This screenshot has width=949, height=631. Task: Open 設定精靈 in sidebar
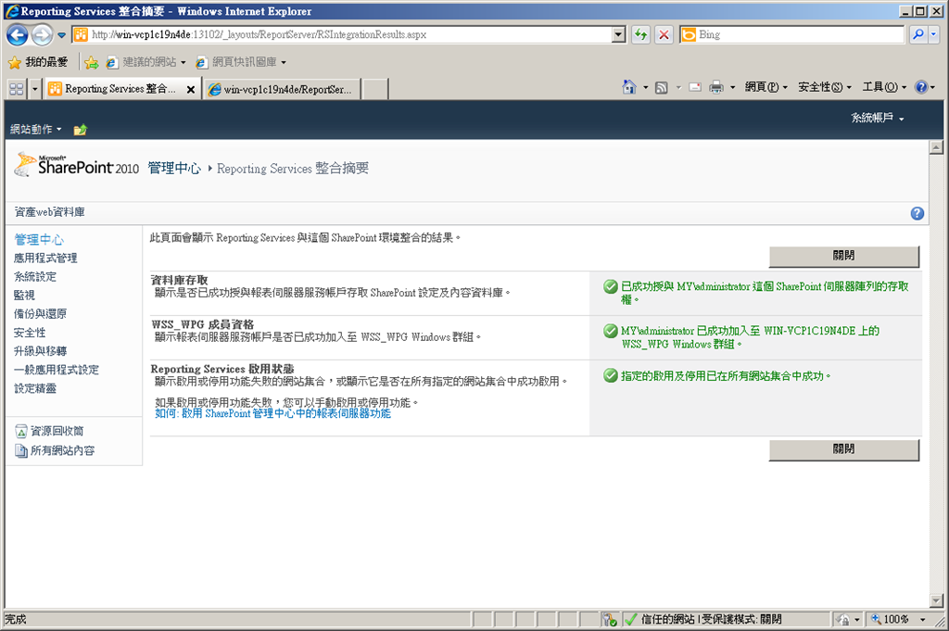tap(35, 388)
